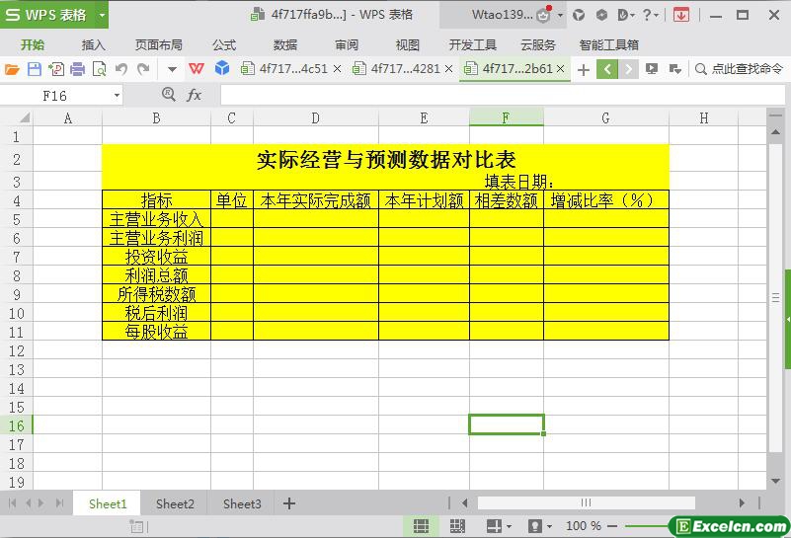Switch to normal view in status bar

(421, 526)
